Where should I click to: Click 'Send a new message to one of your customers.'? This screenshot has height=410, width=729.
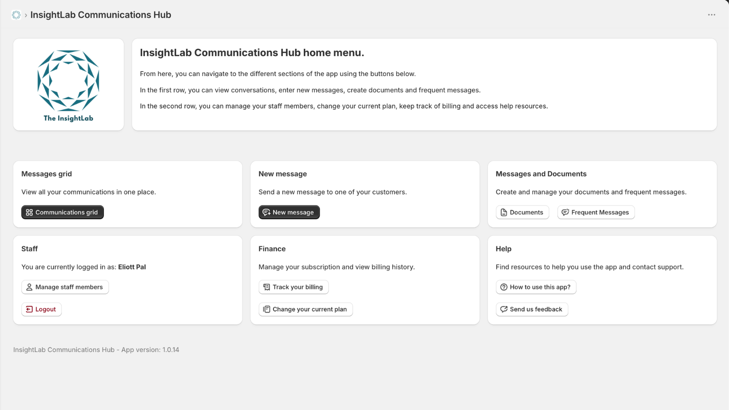(x=333, y=192)
